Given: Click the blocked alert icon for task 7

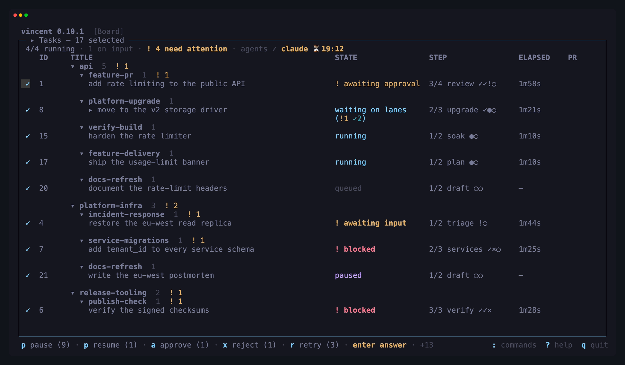Looking at the screenshot, I should tap(337, 249).
